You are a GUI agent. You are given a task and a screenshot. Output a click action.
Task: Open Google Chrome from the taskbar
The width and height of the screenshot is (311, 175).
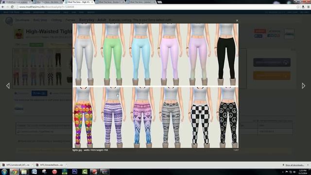pos(14,172)
